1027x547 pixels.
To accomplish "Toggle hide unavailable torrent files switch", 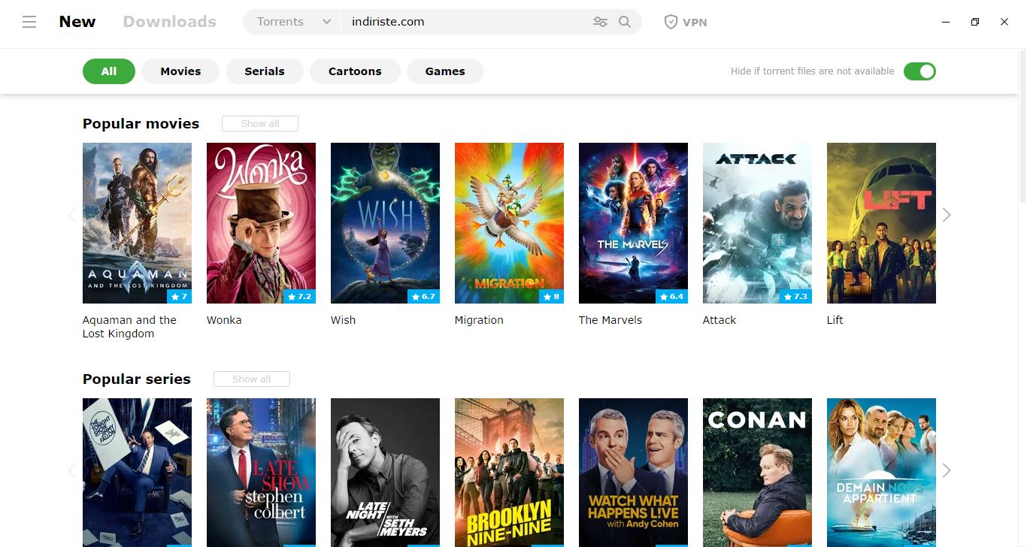I will [919, 71].
